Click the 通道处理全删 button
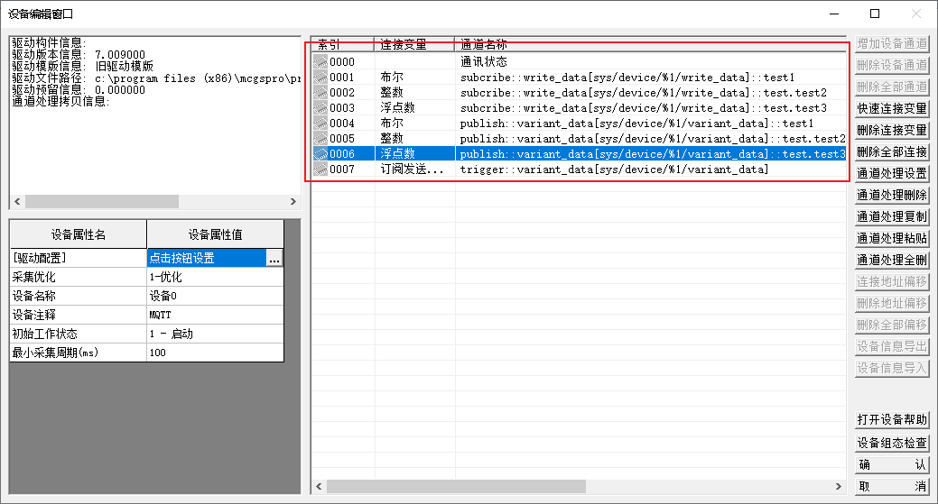 [891, 260]
